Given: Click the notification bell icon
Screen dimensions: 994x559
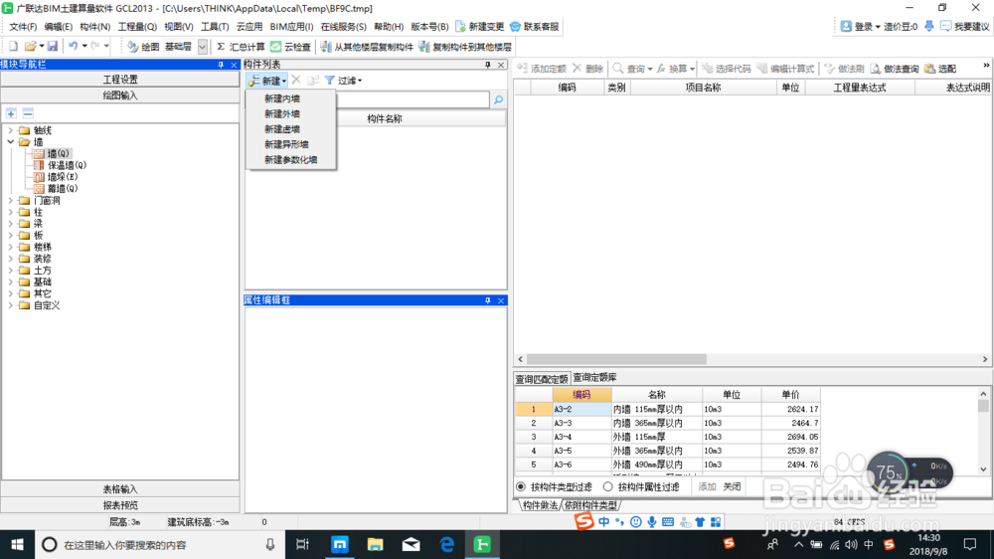Looking at the screenshot, I should click(x=928, y=26).
